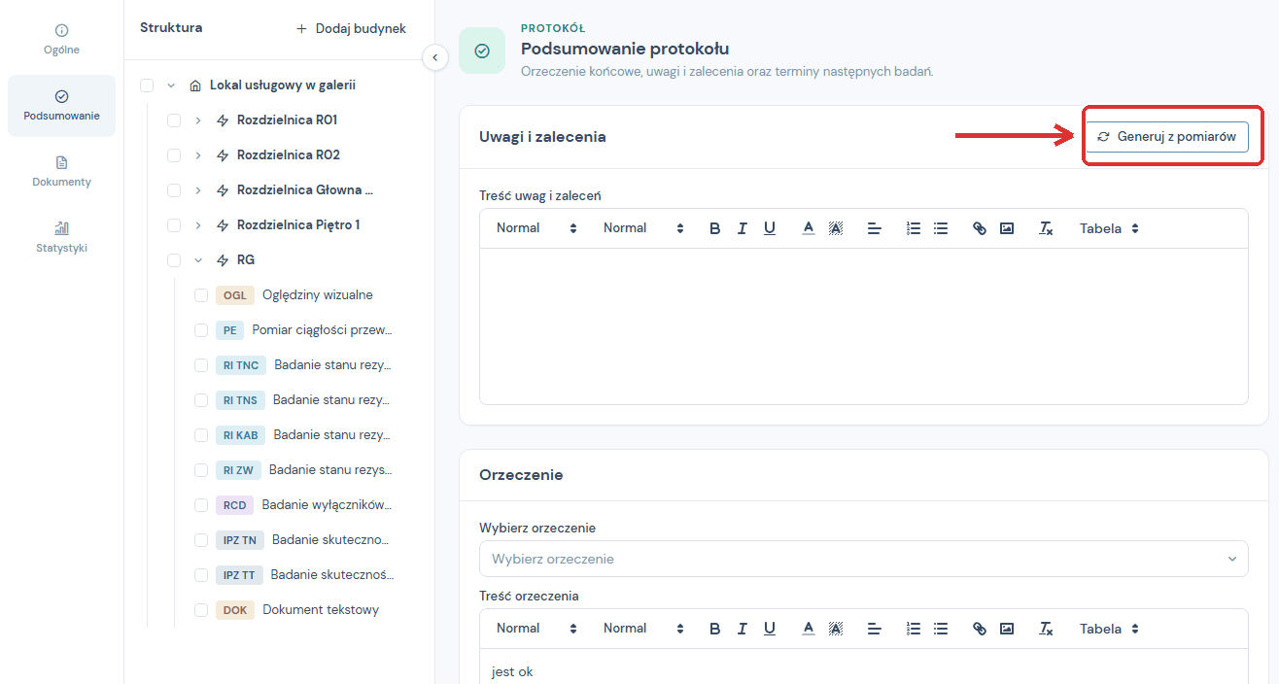Screen dimensions: 1279x684
Task: Collapse the Lokal usługowy w galerii node
Action: (x=171, y=85)
